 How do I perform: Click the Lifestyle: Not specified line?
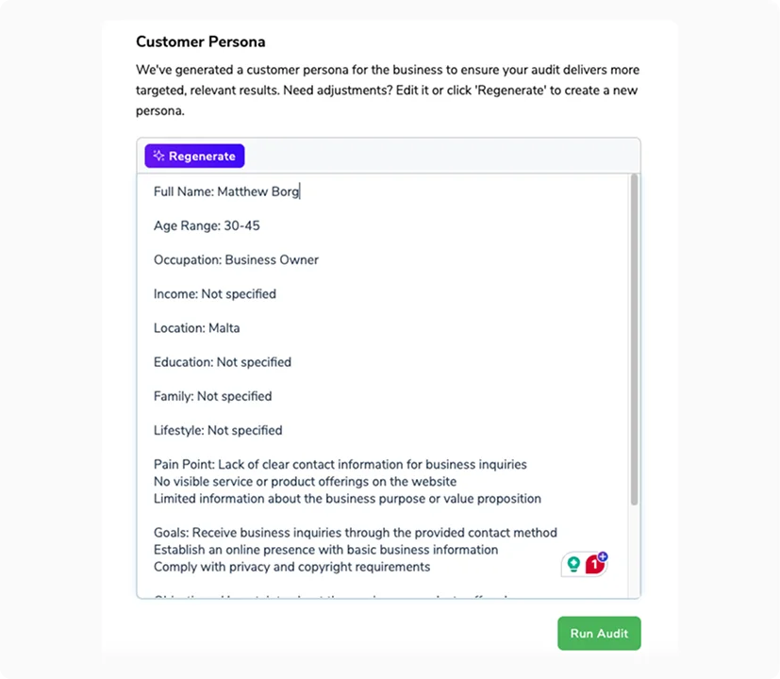(218, 430)
